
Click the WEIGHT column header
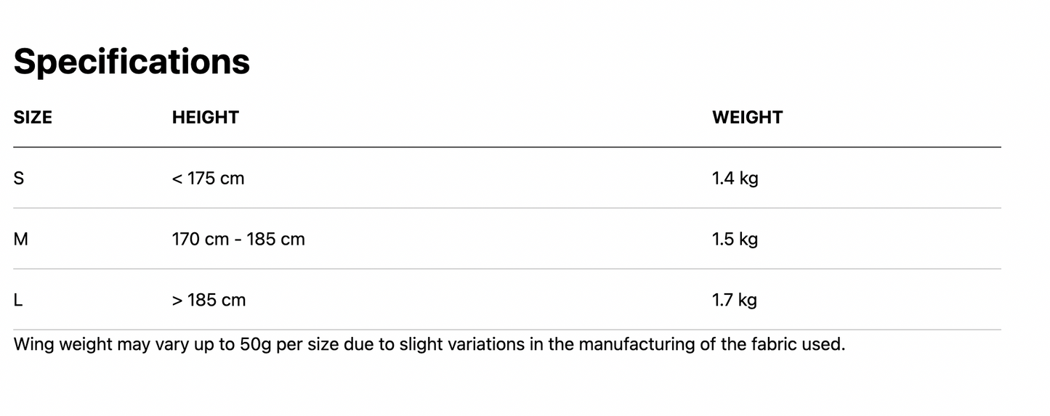[x=747, y=118]
